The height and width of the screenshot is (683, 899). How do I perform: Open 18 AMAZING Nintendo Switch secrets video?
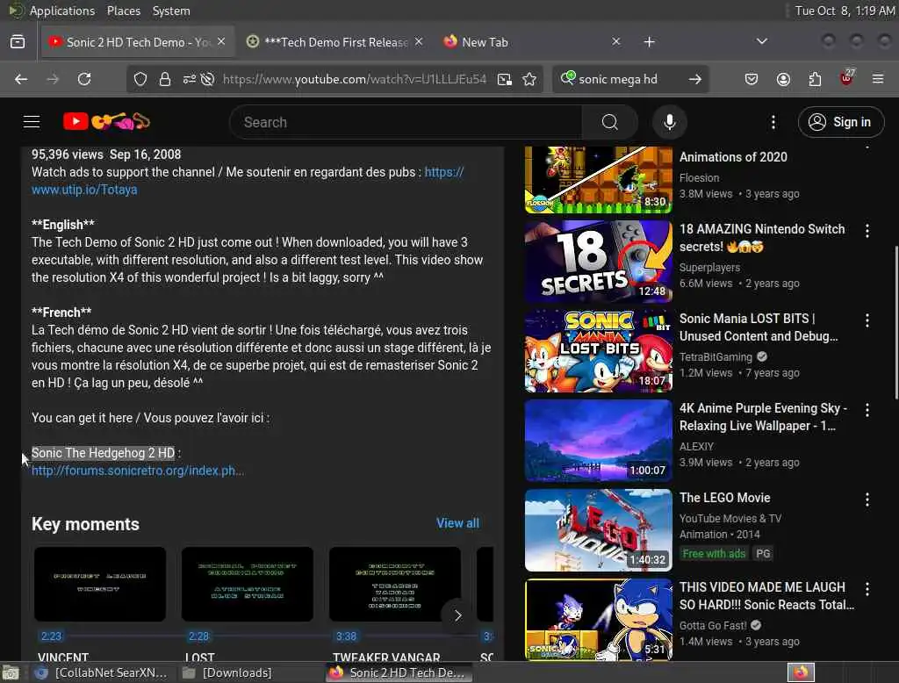click(x=598, y=262)
